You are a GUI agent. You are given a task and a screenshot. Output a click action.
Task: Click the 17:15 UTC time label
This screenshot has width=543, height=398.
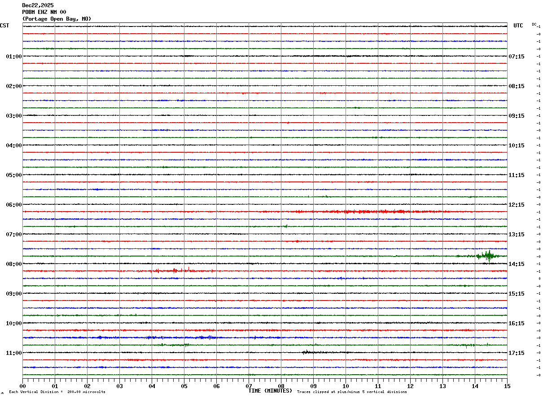tap(517, 353)
